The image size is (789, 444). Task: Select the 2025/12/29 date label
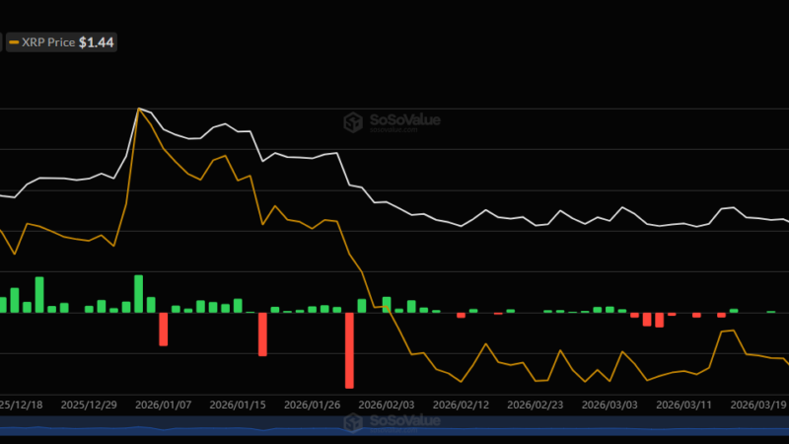(89, 405)
